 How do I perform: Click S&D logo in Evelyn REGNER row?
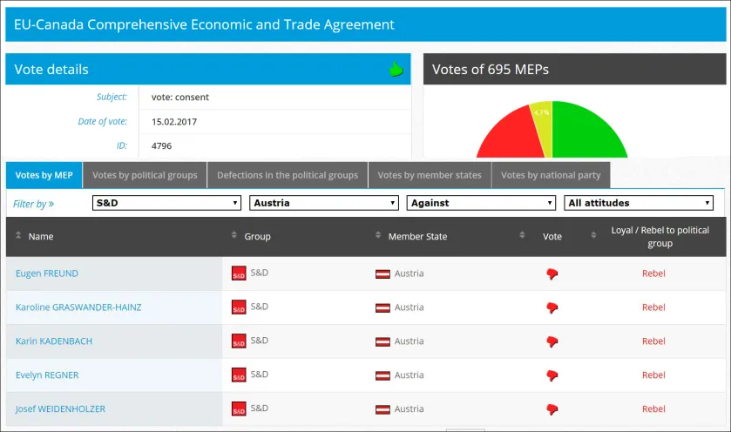[x=239, y=375]
